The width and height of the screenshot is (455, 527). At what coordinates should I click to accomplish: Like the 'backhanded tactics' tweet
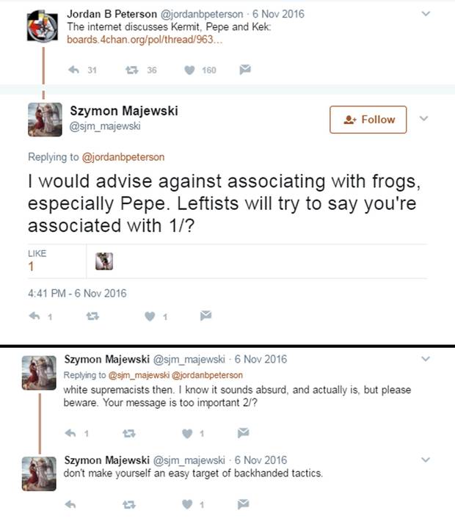(187, 504)
